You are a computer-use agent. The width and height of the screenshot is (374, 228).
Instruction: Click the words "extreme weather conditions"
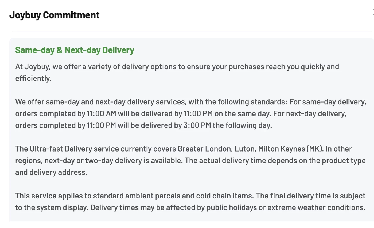click(316, 207)
